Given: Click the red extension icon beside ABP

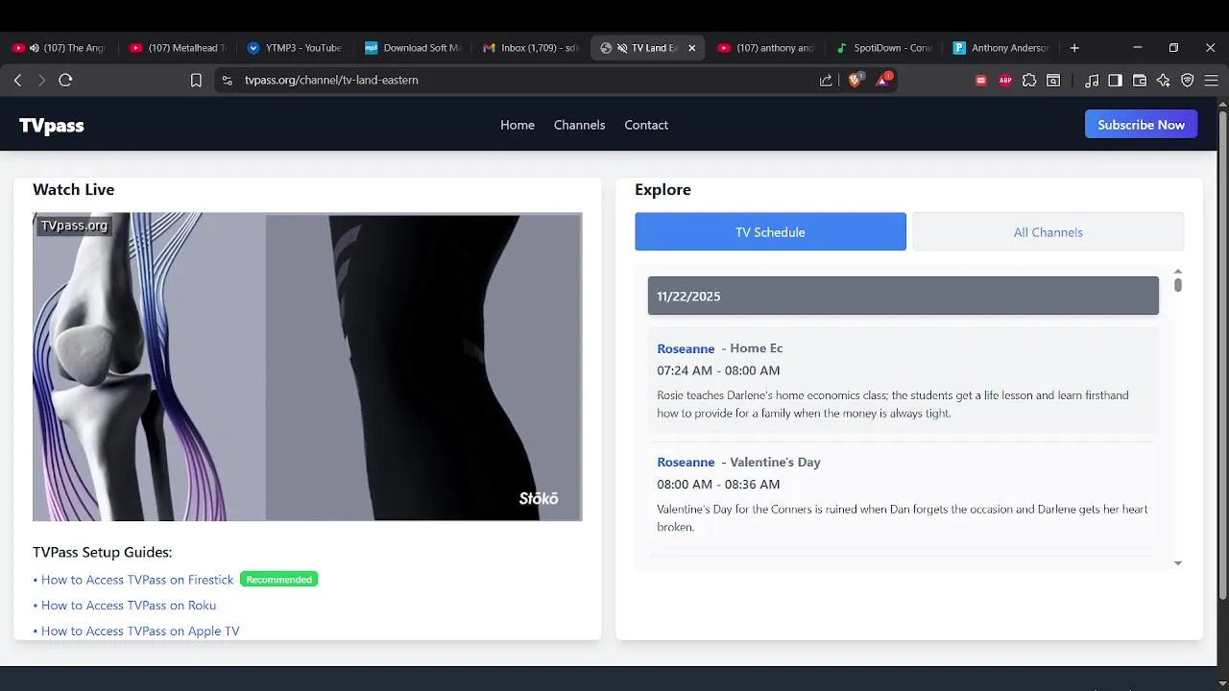Looking at the screenshot, I should 980,81.
